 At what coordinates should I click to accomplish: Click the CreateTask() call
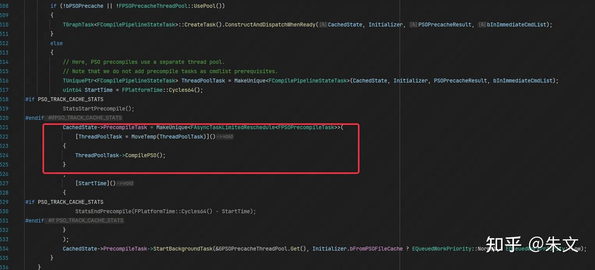pyautogui.click(x=203, y=25)
